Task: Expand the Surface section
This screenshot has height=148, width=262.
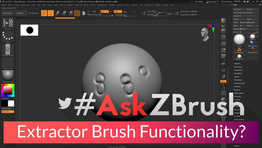Action: [237, 90]
